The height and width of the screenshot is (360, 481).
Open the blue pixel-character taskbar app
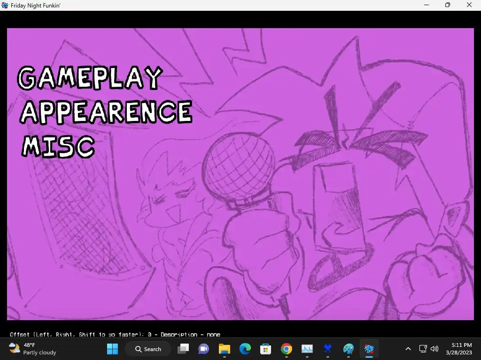pos(327,349)
